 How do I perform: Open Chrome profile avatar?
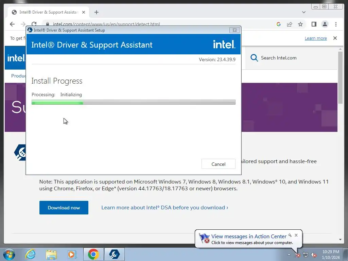(x=325, y=24)
